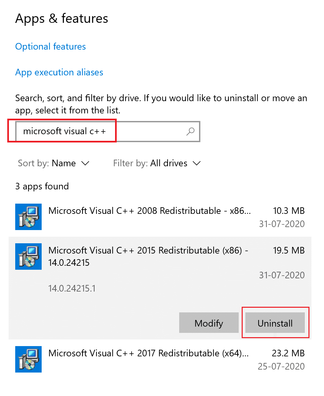Image resolution: width=324 pixels, height=396 pixels.
Task: Click the Filter by dropdown chevron icon
Action: [x=197, y=163]
